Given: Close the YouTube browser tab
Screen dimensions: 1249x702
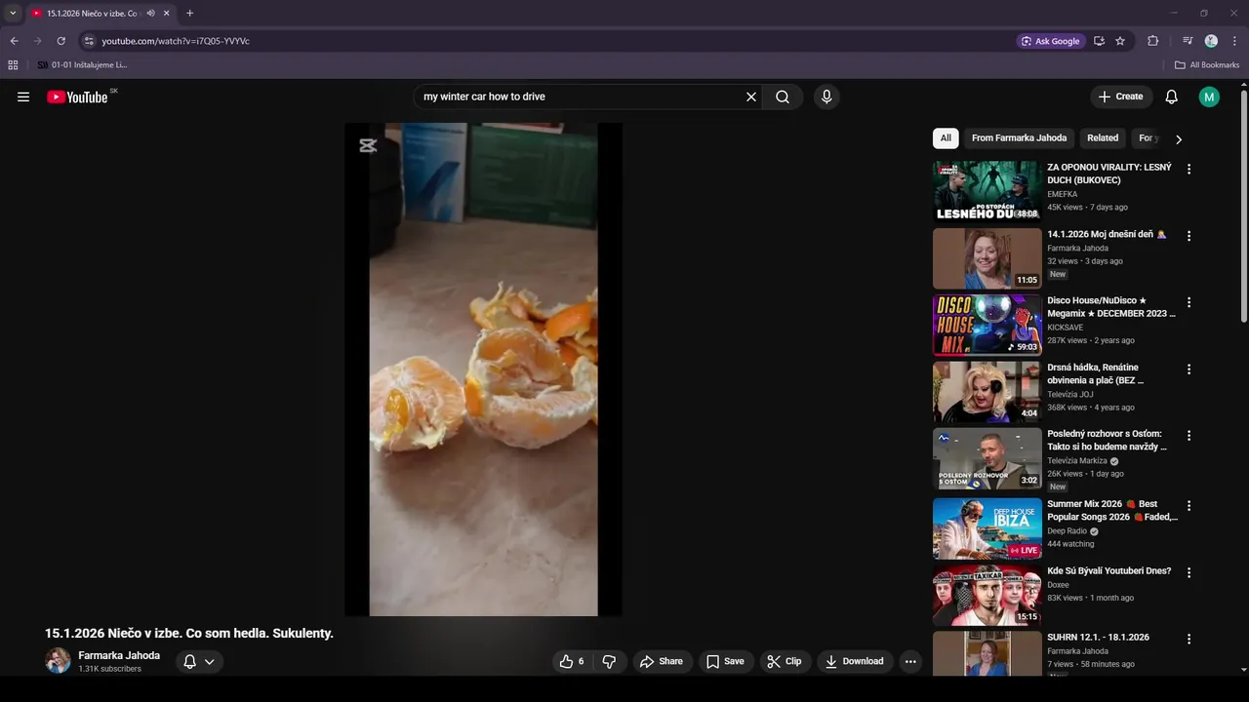Looking at the screenshot, I should pos(166,13).
